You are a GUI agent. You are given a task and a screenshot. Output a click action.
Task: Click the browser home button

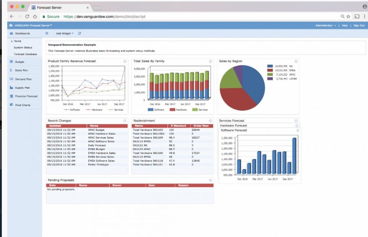[x=35, y=17]
